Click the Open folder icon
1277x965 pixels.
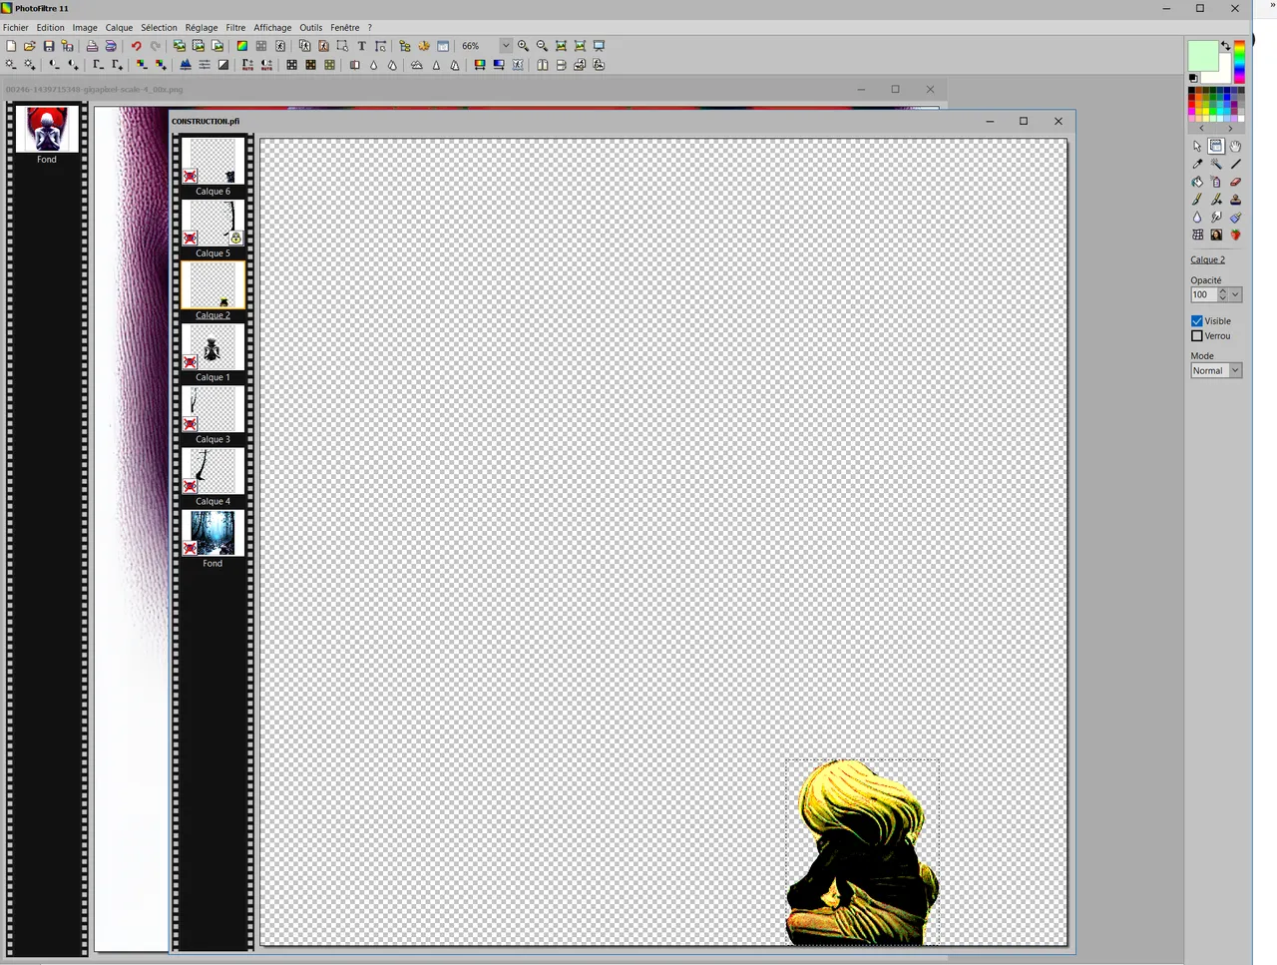point(30,46)
